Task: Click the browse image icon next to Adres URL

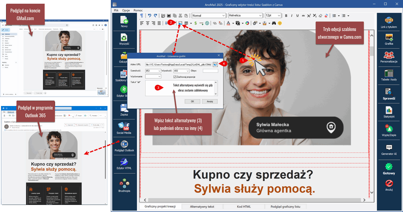Action: pos(215,64)
